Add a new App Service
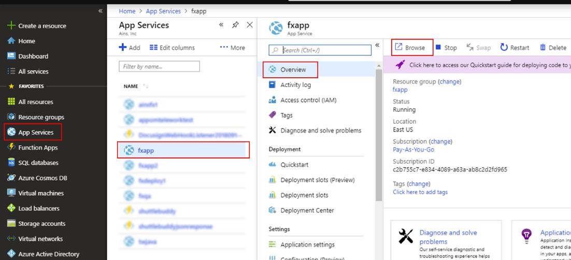 (130, 47)
